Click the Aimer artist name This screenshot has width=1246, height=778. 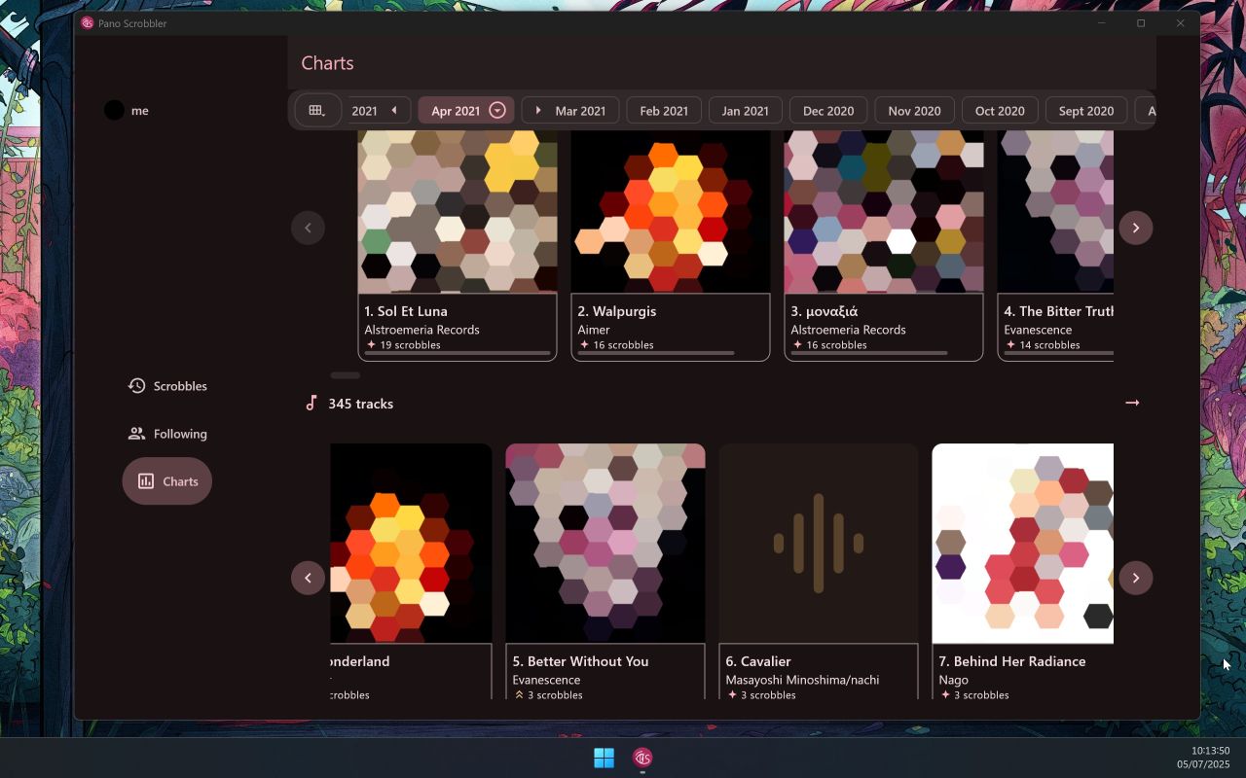coord(594,330)
